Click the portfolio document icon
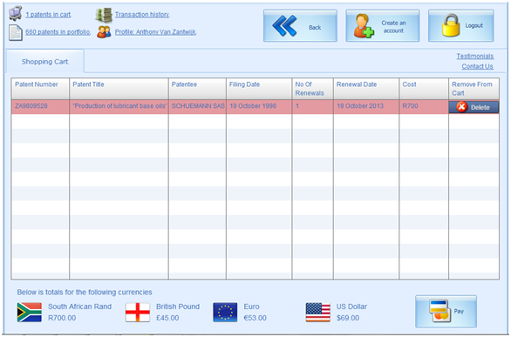This screenshot has width=511, height=337. pos(16,33)
